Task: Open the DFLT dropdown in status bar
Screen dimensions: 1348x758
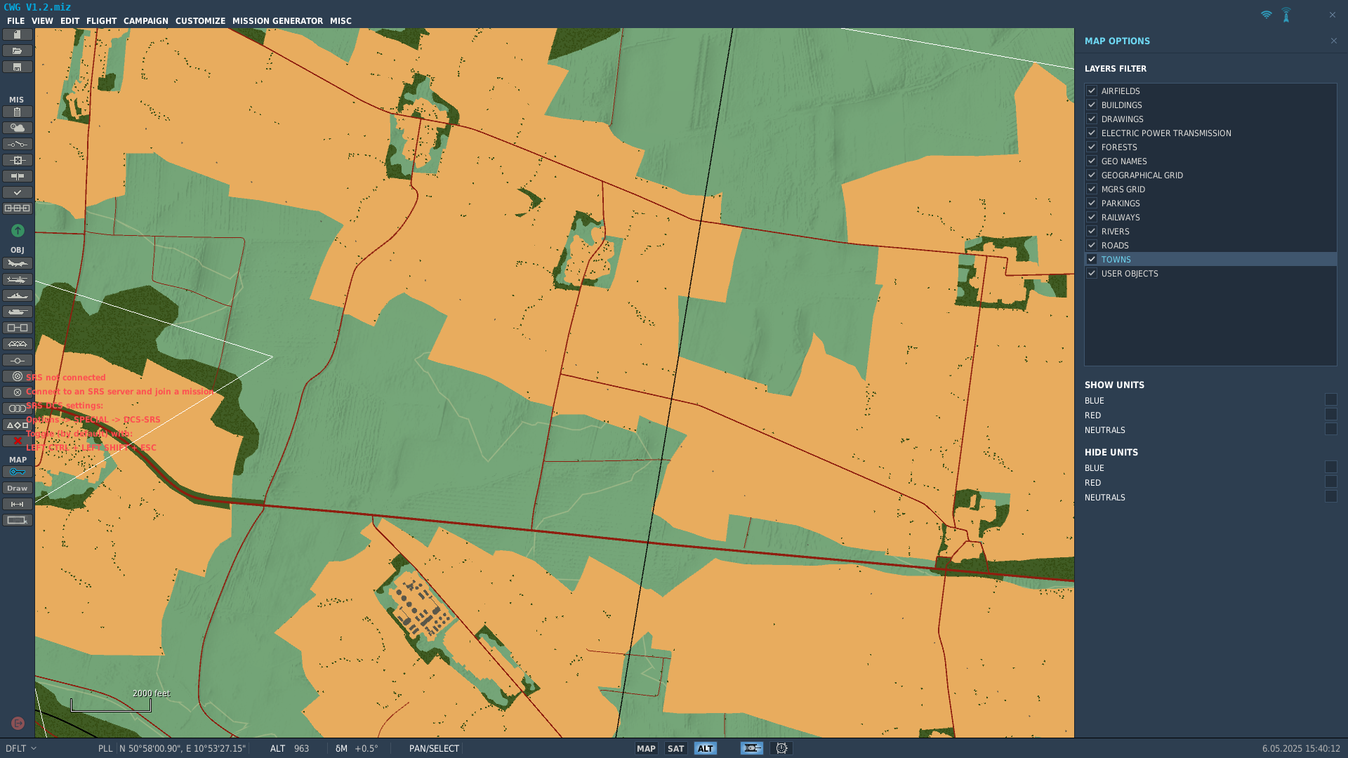Action: coord(21,748)
